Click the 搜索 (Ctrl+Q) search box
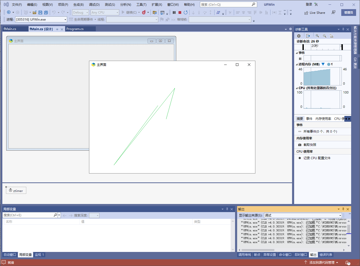This screenshot has height=266, width=360. point(228,4)
